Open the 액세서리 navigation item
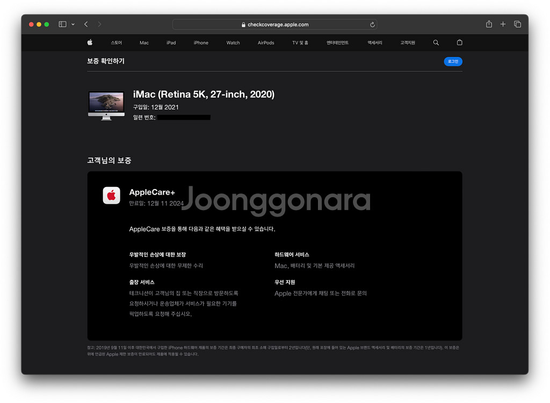Screen dimensions: 550x403 click(x=374, y=43)
